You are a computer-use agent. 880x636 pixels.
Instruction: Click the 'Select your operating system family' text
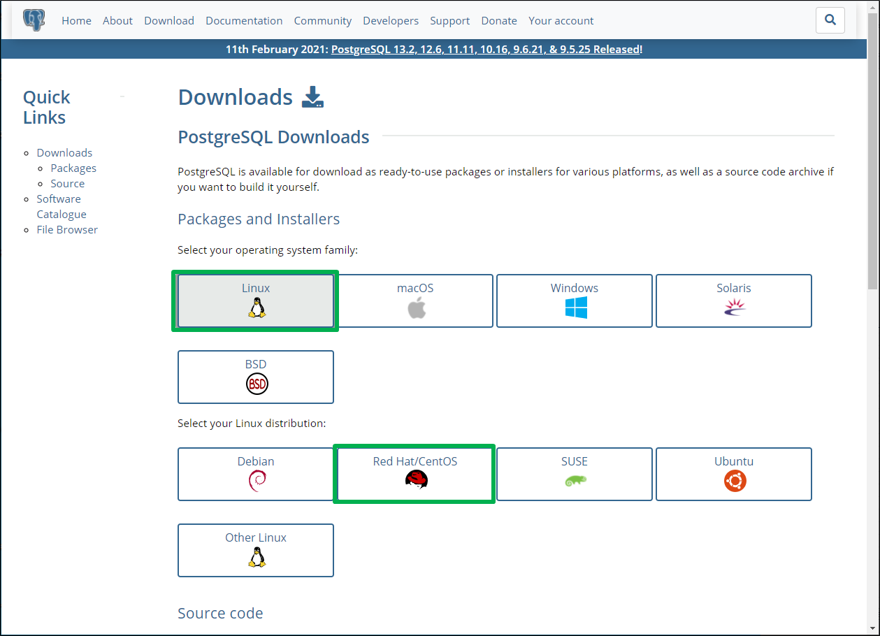click(x=268, y=250)
